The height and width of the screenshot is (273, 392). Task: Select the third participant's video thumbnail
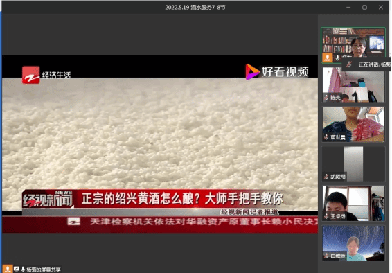pos(353,124)
